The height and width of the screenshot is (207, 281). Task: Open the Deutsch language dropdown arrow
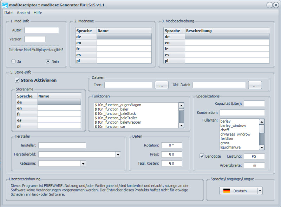pos(260,191)
